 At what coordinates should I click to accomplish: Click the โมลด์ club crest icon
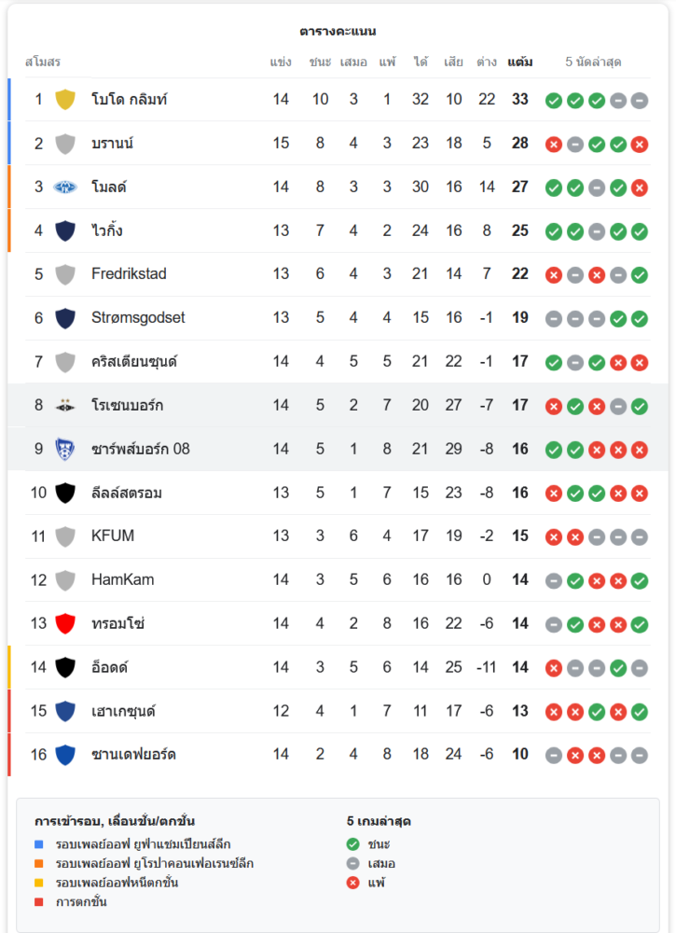pos(65,187)
